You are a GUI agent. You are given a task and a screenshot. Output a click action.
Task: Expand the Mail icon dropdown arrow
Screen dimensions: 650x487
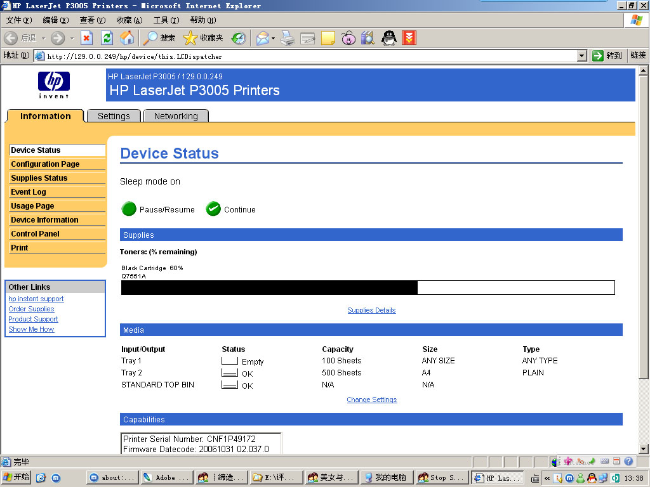point(273,38)
